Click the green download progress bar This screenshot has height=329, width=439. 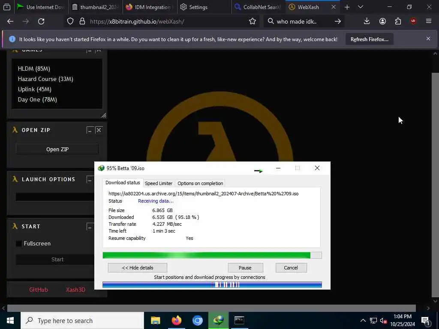coord(212,255)
